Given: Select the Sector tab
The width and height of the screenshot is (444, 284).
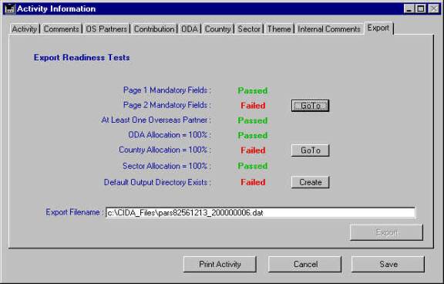Looking at the screenshot, I should [x=249, y=29].
